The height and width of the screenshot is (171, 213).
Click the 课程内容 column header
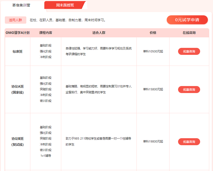[46, 33]
